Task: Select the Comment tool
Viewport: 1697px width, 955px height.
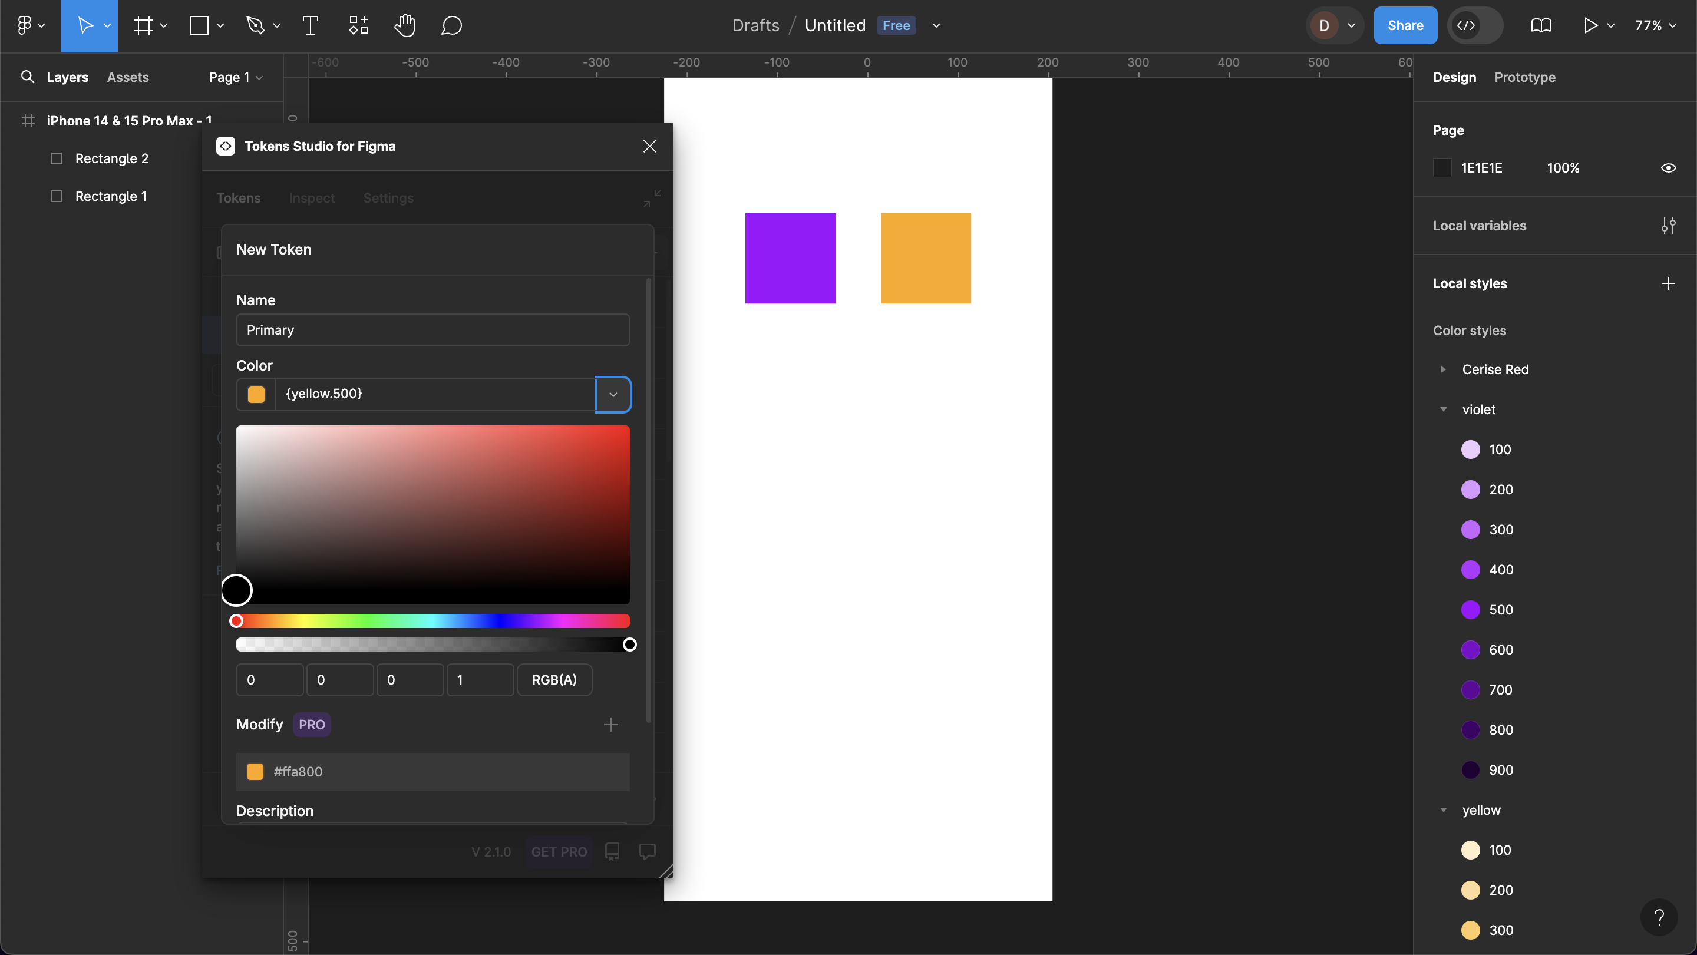Action: pos(451,26)
